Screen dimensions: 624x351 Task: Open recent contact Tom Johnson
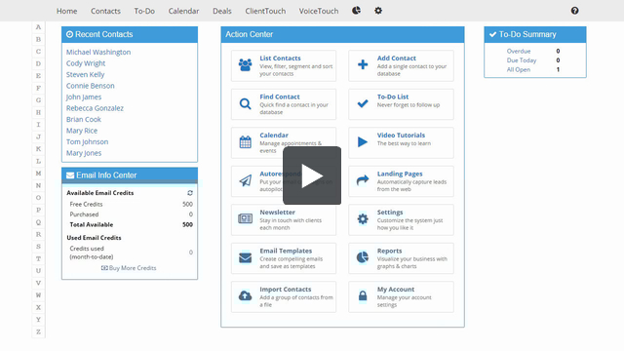[87, 141]
